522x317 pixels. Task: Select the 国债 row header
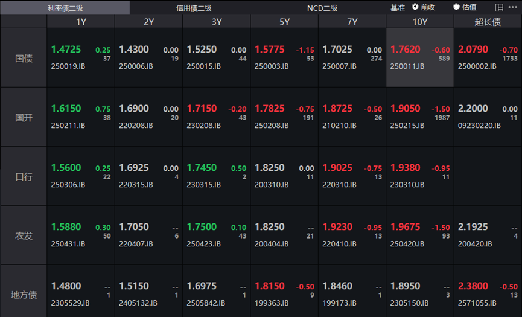tap(24, 58)
